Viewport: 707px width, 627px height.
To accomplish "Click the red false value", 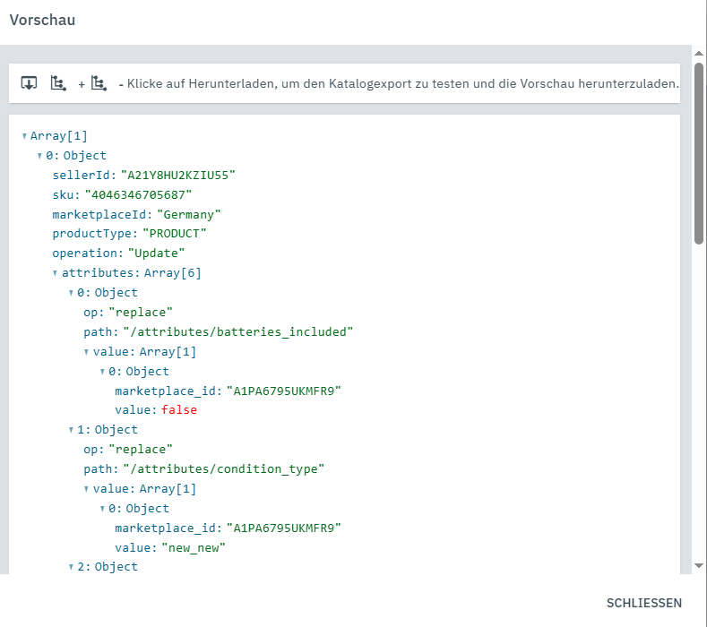I will coord(178,410).
